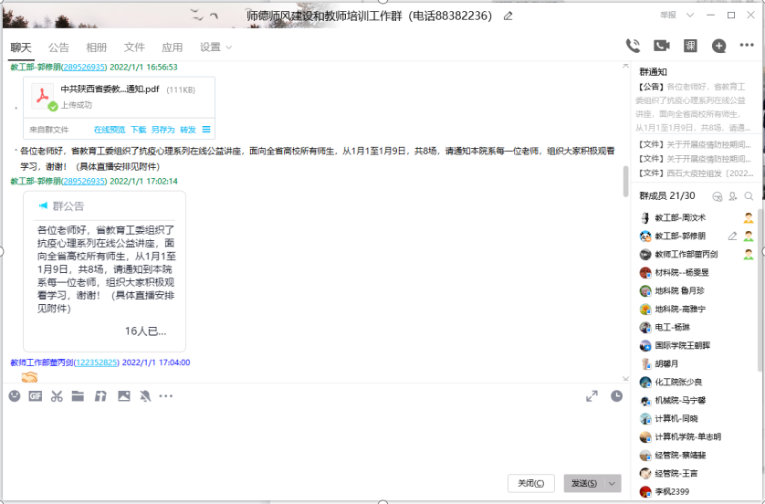Expand the 设置 settings dropdown
Image resolution: width=765 pixels, height=504 pixels.
coord(215,47)
